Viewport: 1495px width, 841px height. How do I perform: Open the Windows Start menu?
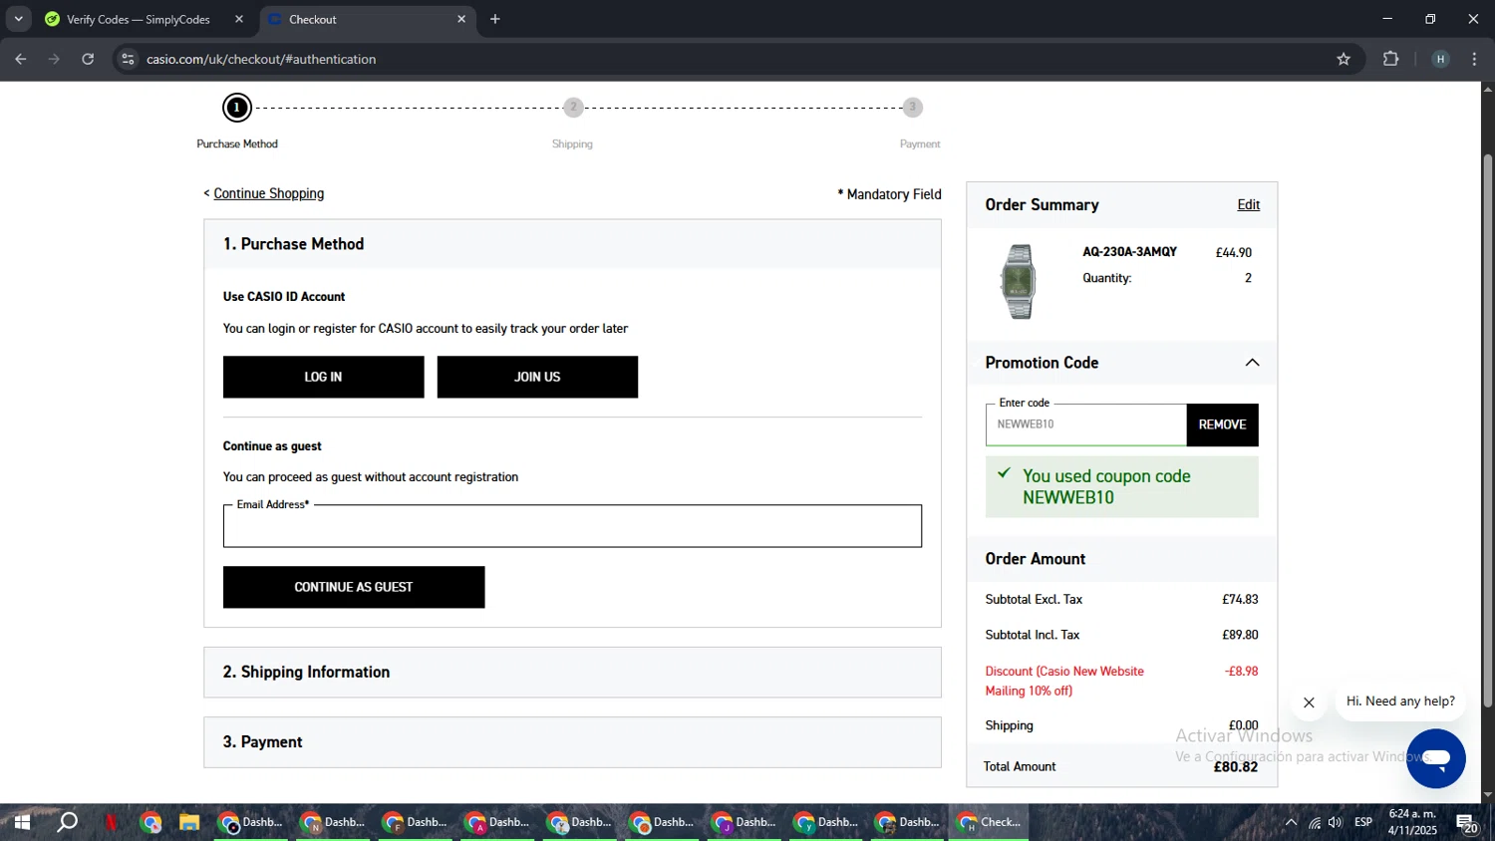pyautogui.click(x=22, y=822)
